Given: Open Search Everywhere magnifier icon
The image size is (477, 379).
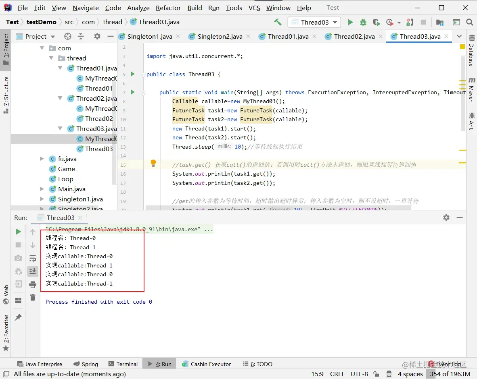Looking at the screenshot, I should [x=469, y=22].
